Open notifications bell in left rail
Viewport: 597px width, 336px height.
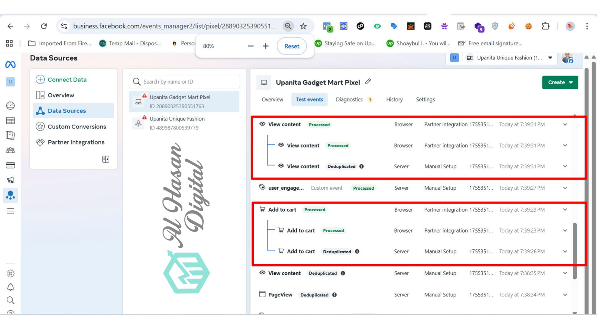point(10,287)
